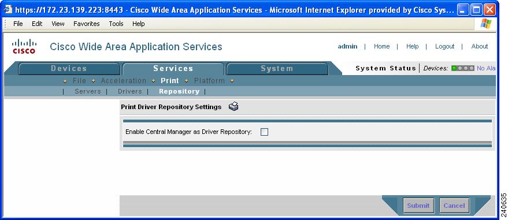Go to the Servers page

(88, 91)
